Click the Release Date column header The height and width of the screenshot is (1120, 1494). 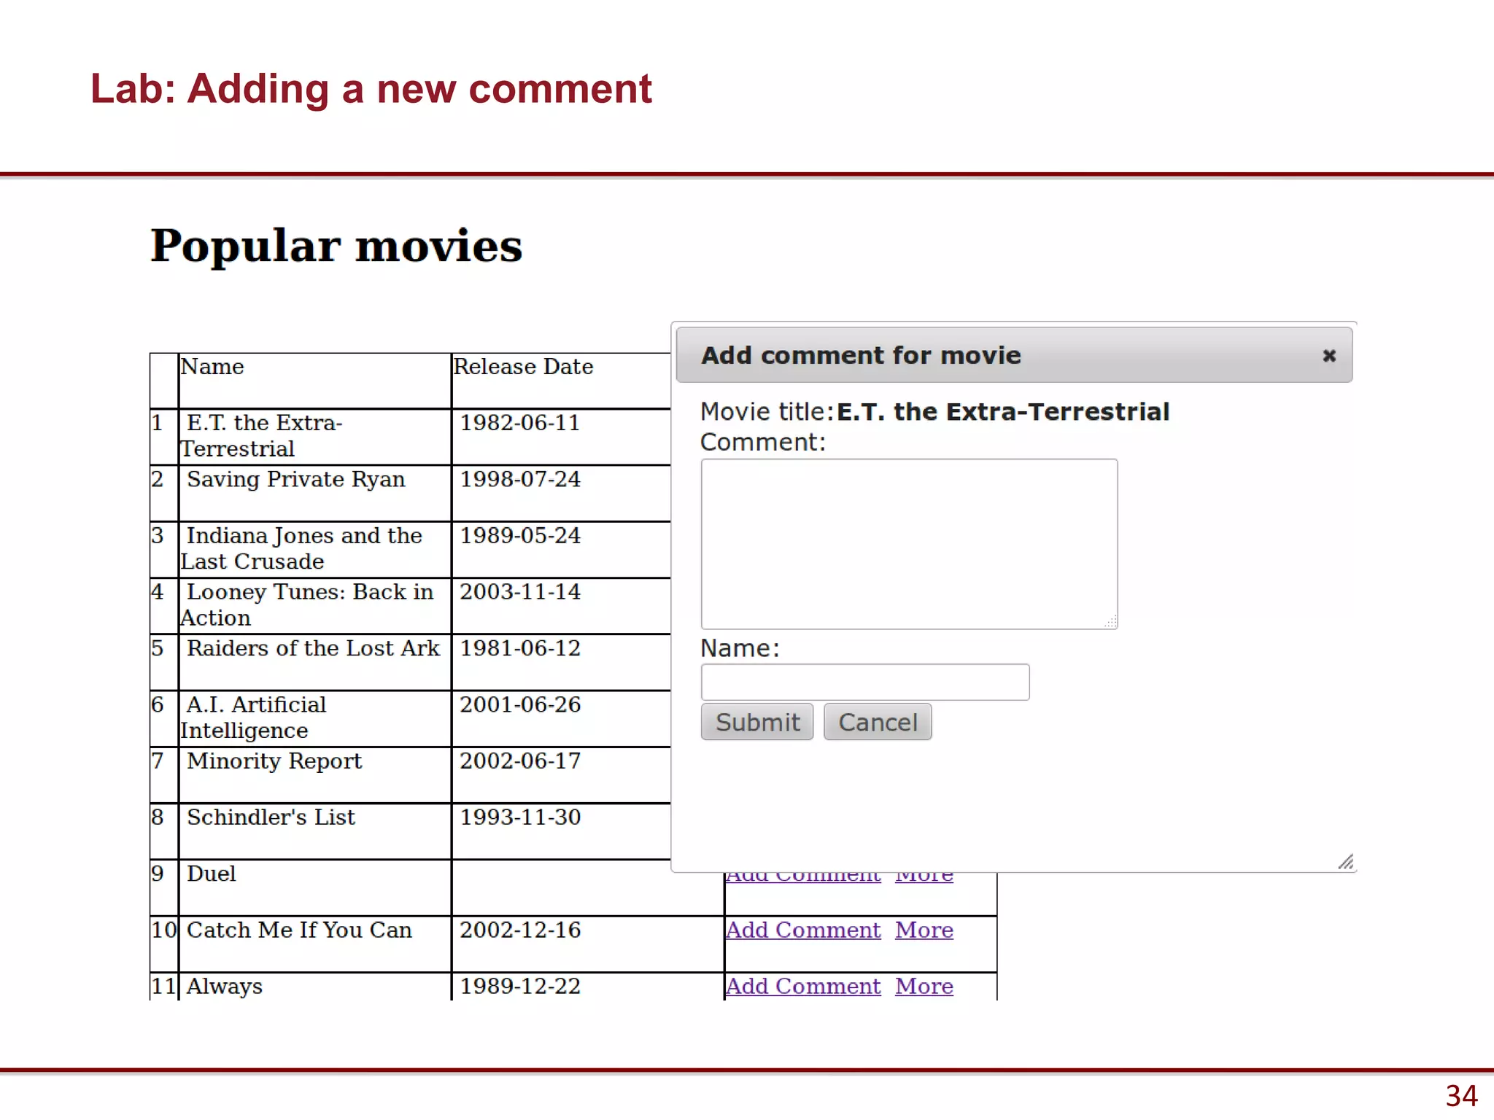523,367
